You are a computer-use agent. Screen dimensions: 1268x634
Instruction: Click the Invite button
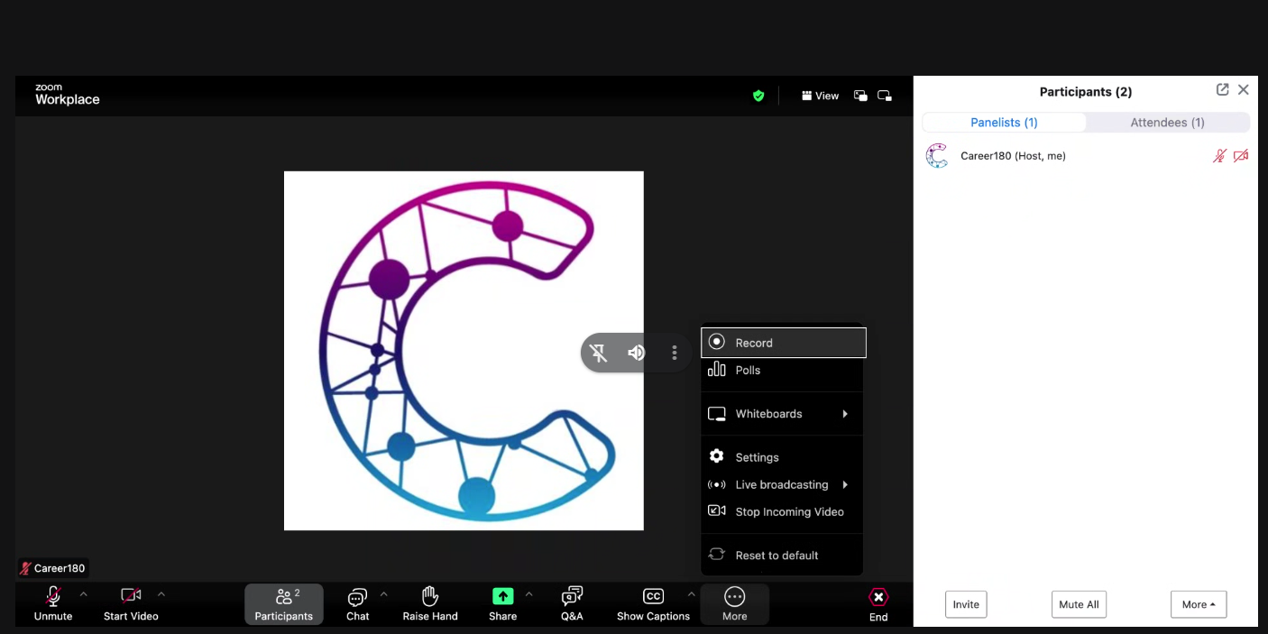966,604
